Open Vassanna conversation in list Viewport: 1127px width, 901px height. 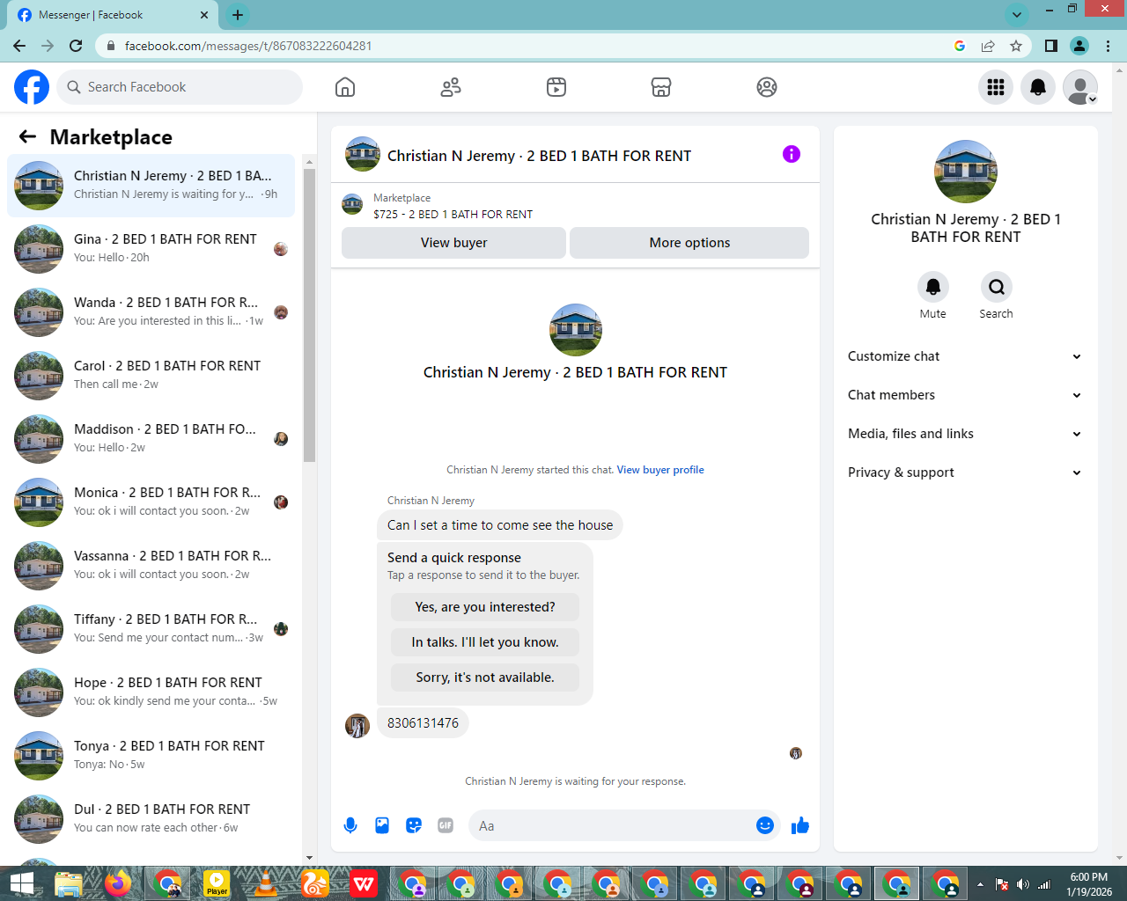click(151, 566)
